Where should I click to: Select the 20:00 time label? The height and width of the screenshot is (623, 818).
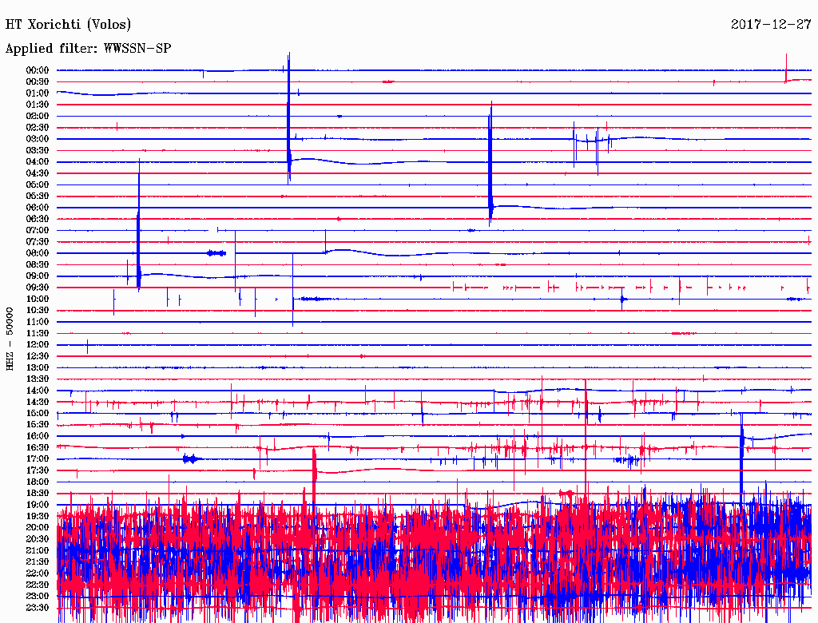click(x=38, y=528)
